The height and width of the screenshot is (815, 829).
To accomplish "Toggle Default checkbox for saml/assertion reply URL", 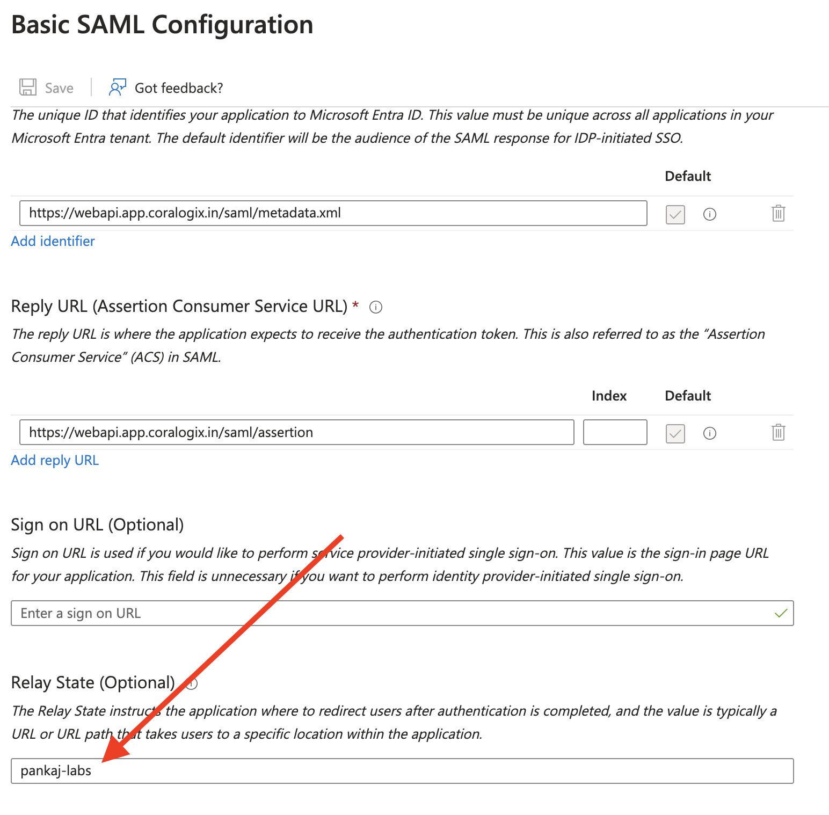I will click(x=675, y=433).
